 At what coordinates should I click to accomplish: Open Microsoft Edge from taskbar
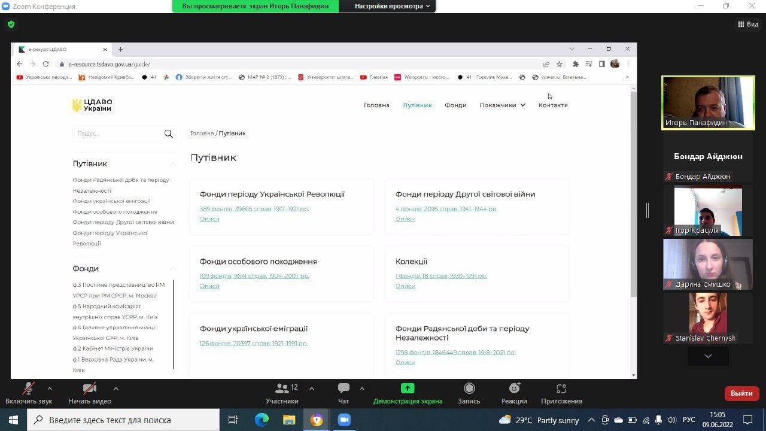pyautogui.click(x=262, y=420)
